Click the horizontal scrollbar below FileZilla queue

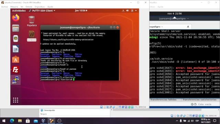pos(157,110)
